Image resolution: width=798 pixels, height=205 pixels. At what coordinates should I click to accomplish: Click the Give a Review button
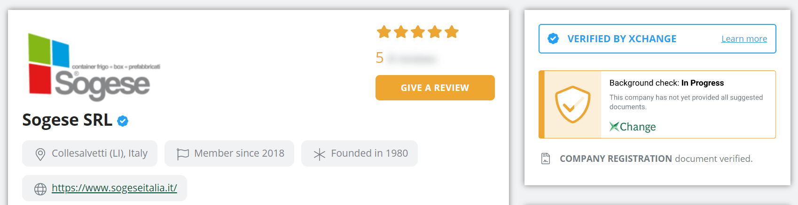coord(435,88)
